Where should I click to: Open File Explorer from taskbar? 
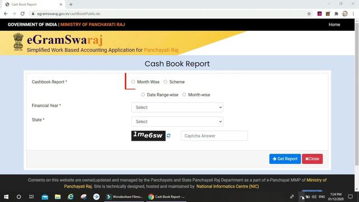pyautogui.click(x=58, y=197)
